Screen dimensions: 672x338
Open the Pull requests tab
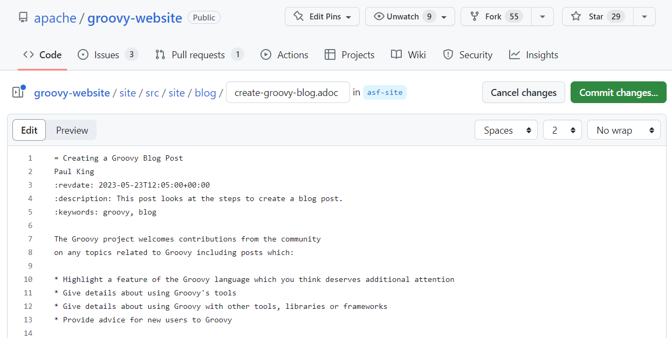(x=198, y=54)
